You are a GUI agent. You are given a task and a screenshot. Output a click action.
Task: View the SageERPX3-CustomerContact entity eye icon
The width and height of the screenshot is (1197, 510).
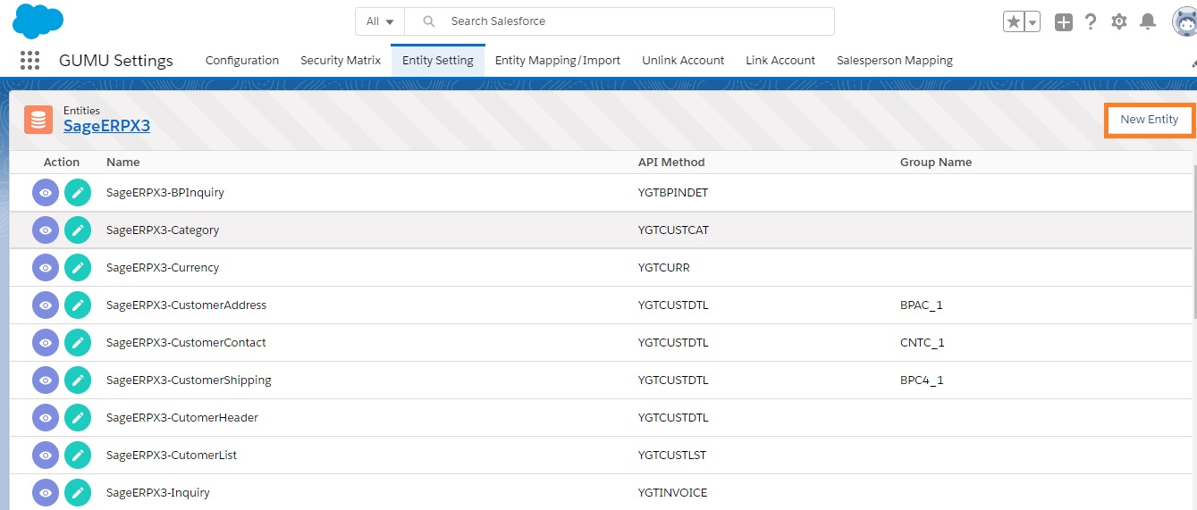click(46, 342)
